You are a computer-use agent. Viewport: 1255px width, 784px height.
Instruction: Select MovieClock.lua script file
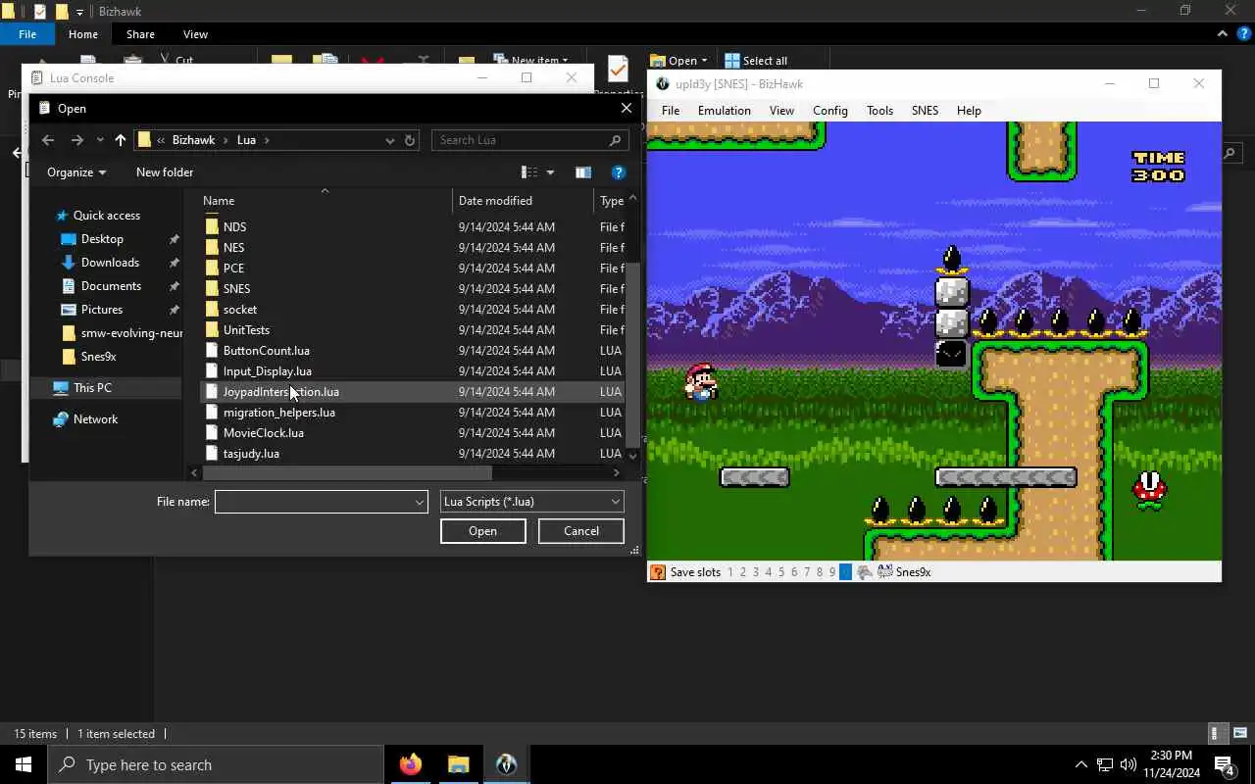click(x=263, y=433)
